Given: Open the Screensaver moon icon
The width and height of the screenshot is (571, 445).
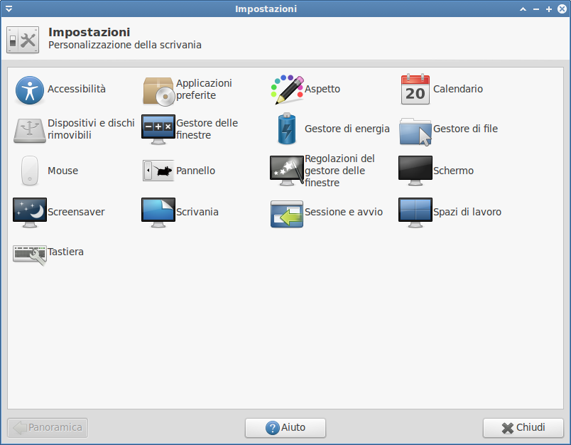Looking at the screenshot, I should pyautogui.click(x=30, y=213).
